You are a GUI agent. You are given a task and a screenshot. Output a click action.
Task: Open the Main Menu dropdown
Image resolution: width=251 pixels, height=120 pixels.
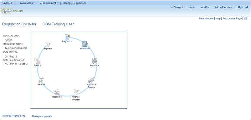click(28, 3)
